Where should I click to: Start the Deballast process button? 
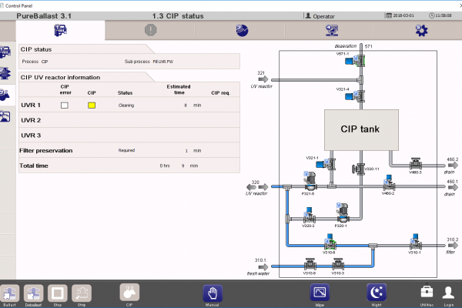[33, 293]
